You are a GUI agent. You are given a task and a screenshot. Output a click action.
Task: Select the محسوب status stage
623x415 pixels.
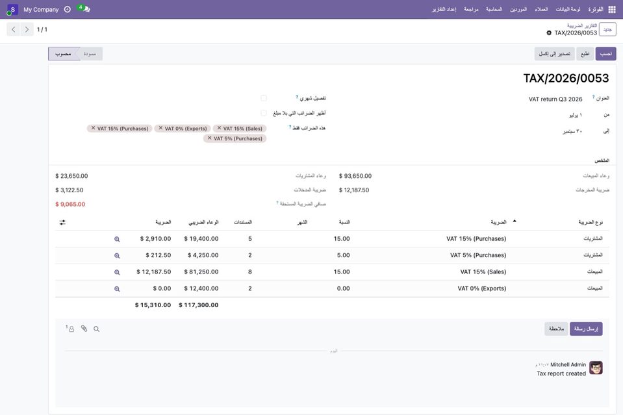click(64, 54)
